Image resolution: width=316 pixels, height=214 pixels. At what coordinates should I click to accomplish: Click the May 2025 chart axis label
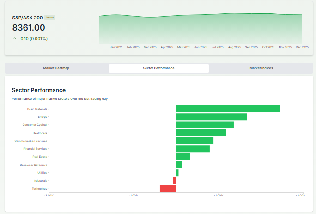click(x=184, y=47)
